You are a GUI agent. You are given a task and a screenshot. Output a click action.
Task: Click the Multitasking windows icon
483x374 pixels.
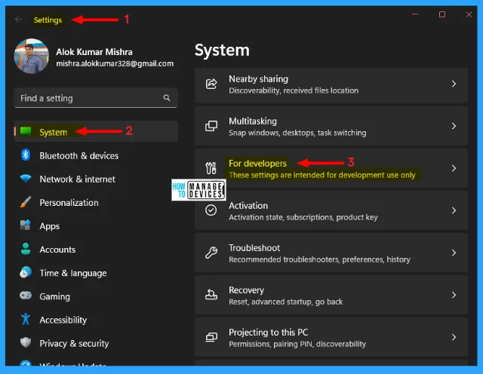(x=211, y=126)
